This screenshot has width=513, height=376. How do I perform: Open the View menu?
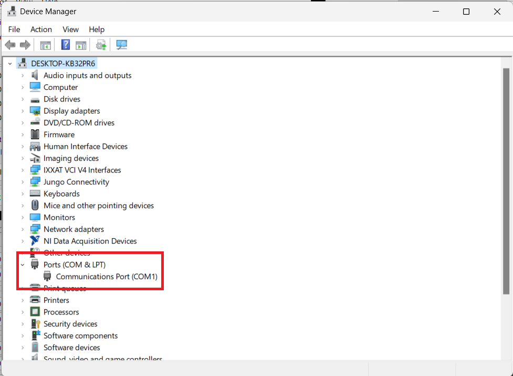coord(70,29)
